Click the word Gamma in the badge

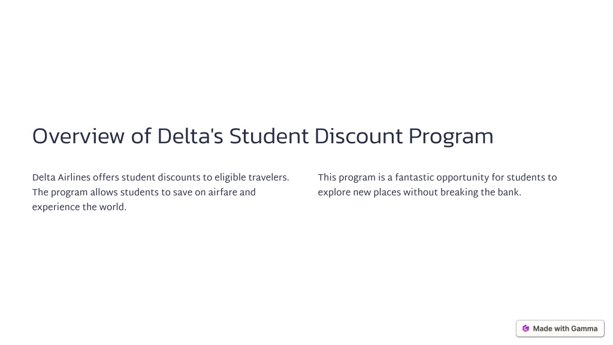584,329
